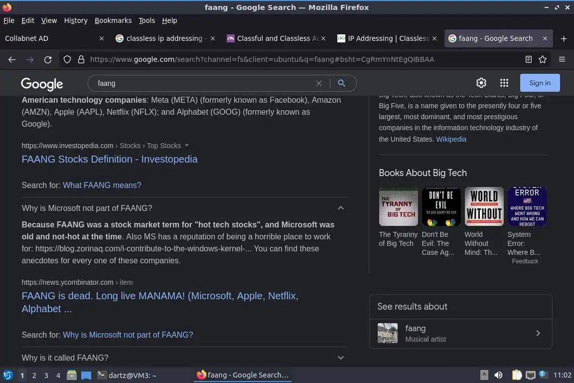Switch to workspace 4 in taskbar
This screenshot has width=574, height=383.
(58, 376)
